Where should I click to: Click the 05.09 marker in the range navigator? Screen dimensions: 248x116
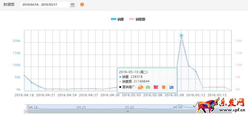pyautogui.click(x=178, y=107)
